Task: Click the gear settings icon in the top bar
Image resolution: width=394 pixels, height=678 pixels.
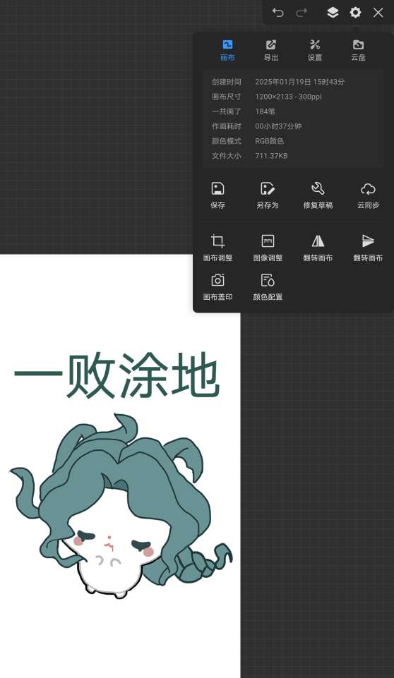Action: click(355, 13)
